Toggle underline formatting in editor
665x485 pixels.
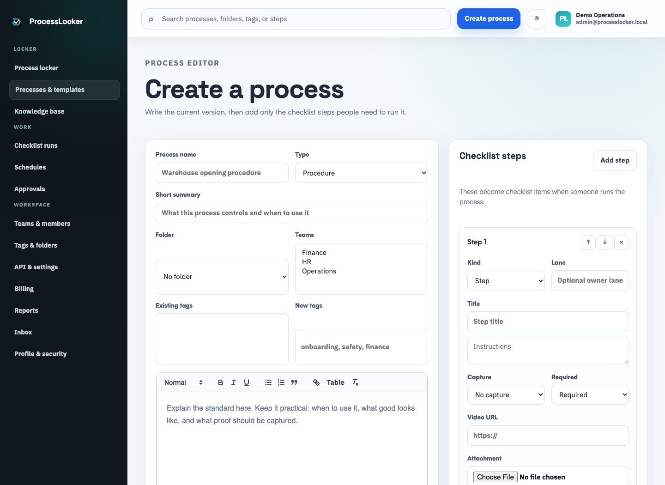click(247, 382)
